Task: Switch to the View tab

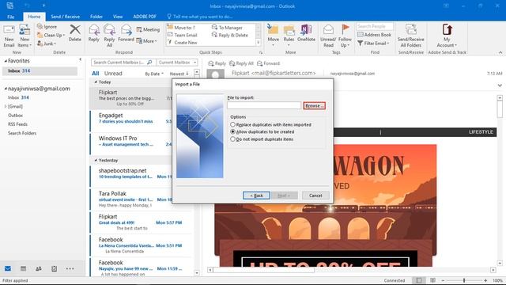Action: [x=118, y=17]
